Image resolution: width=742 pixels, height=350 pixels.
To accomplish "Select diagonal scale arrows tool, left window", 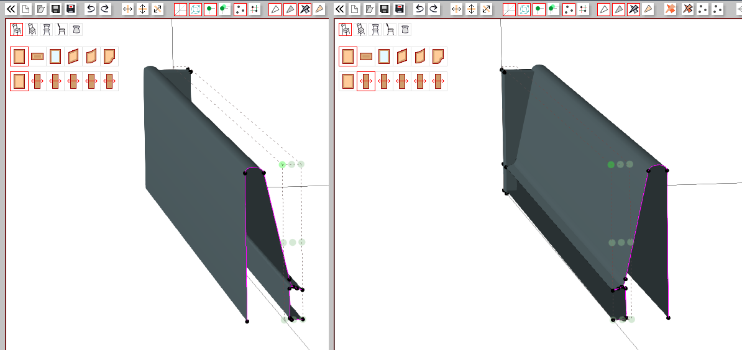I will pyautogui.click(x=157, y=9).
